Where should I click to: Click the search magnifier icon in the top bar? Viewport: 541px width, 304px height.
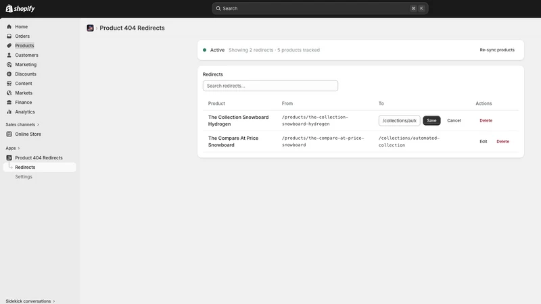(x=218, y=8)
